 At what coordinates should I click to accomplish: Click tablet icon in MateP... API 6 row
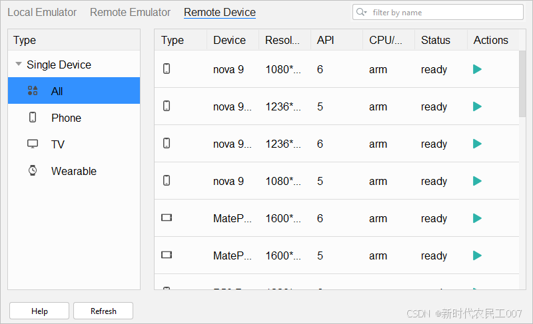(x=167, y=218)
